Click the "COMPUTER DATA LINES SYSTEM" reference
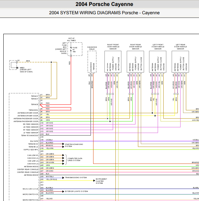Screen dimensions: 199x201 [75, 159]
